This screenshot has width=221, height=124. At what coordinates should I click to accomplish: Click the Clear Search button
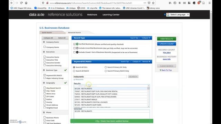pos(166,66)
